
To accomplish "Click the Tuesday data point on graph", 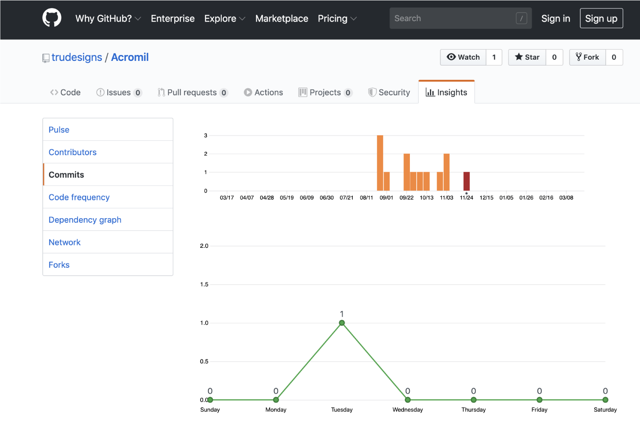I will click(x=342, y=323).
